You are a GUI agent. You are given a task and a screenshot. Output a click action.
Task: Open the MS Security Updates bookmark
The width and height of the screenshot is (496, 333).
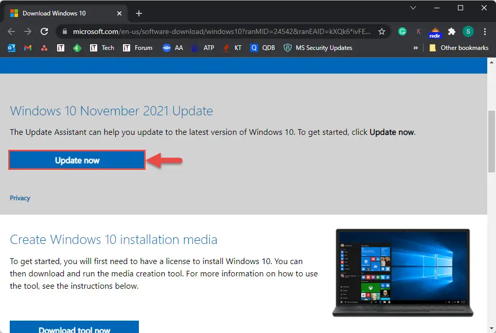point(318,48)
